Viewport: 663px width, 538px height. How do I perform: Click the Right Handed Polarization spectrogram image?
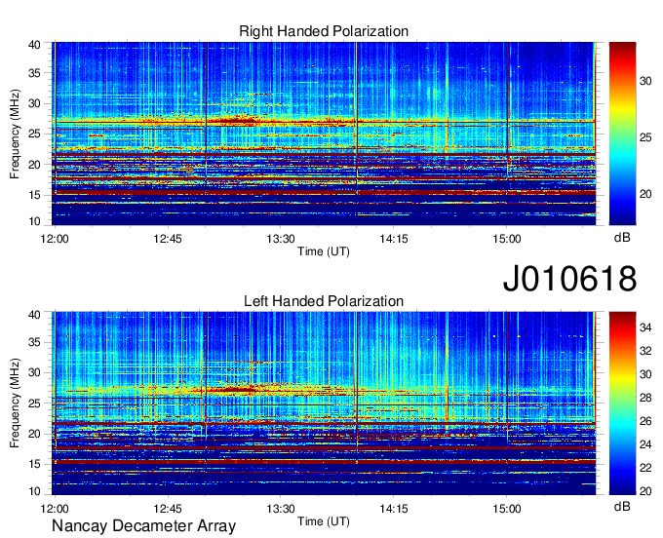tap(324, 134)
